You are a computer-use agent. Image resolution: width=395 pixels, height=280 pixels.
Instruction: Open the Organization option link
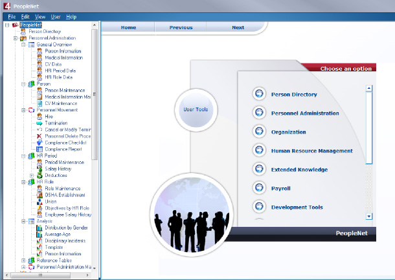[x=288, y=132]
